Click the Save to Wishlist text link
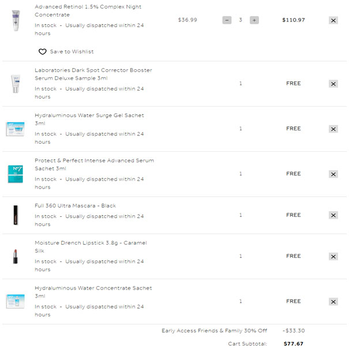The width and height of the screenshot is (349, 349). 72,52
